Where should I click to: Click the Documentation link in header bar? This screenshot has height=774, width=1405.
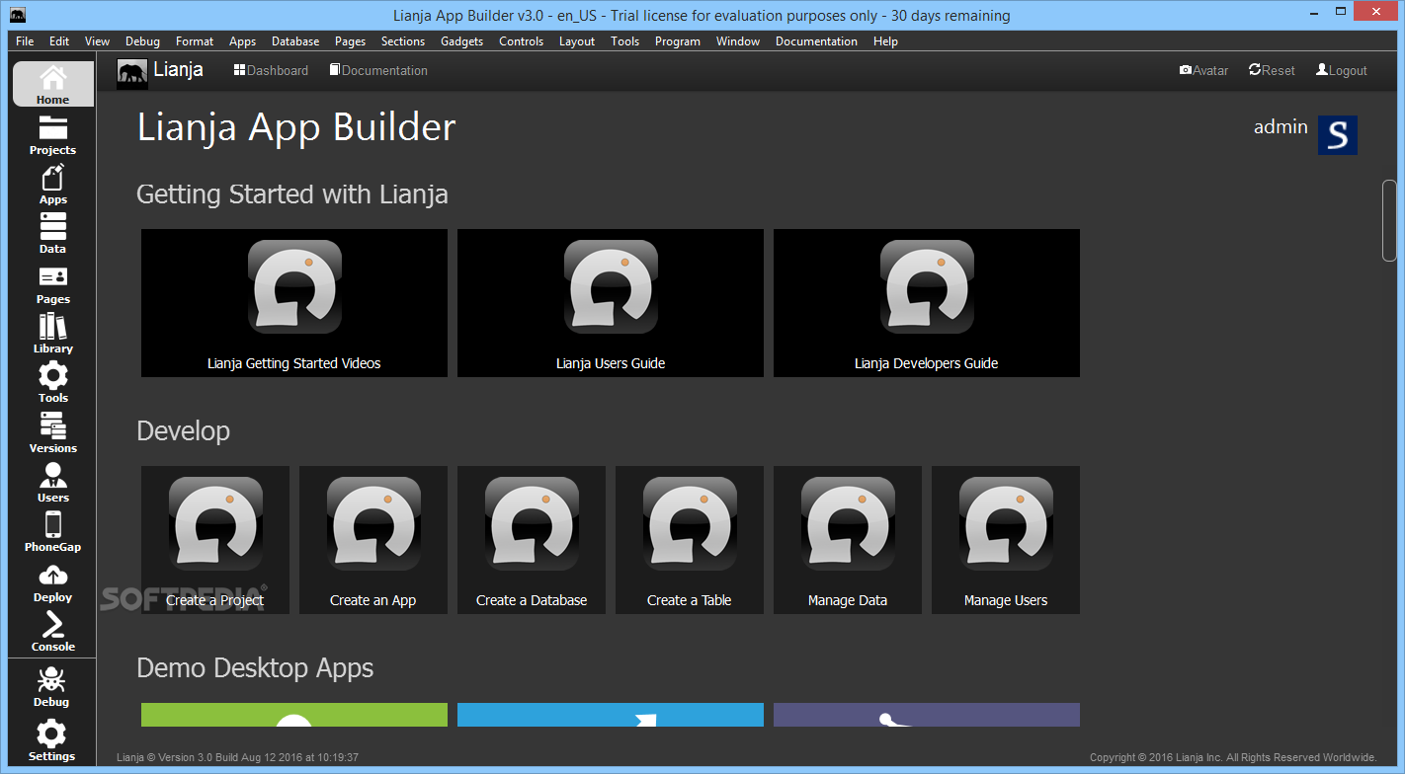[378, 71]
